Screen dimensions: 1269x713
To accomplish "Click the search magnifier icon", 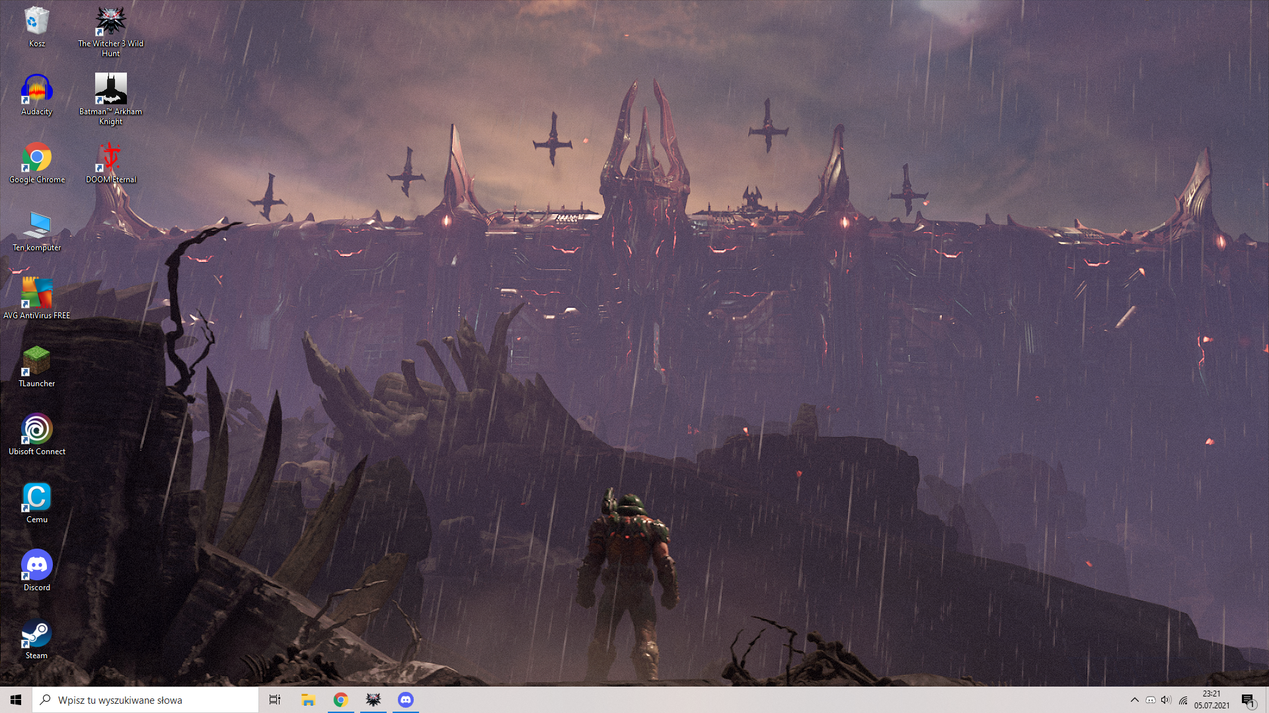I will (x=45, y=700).
